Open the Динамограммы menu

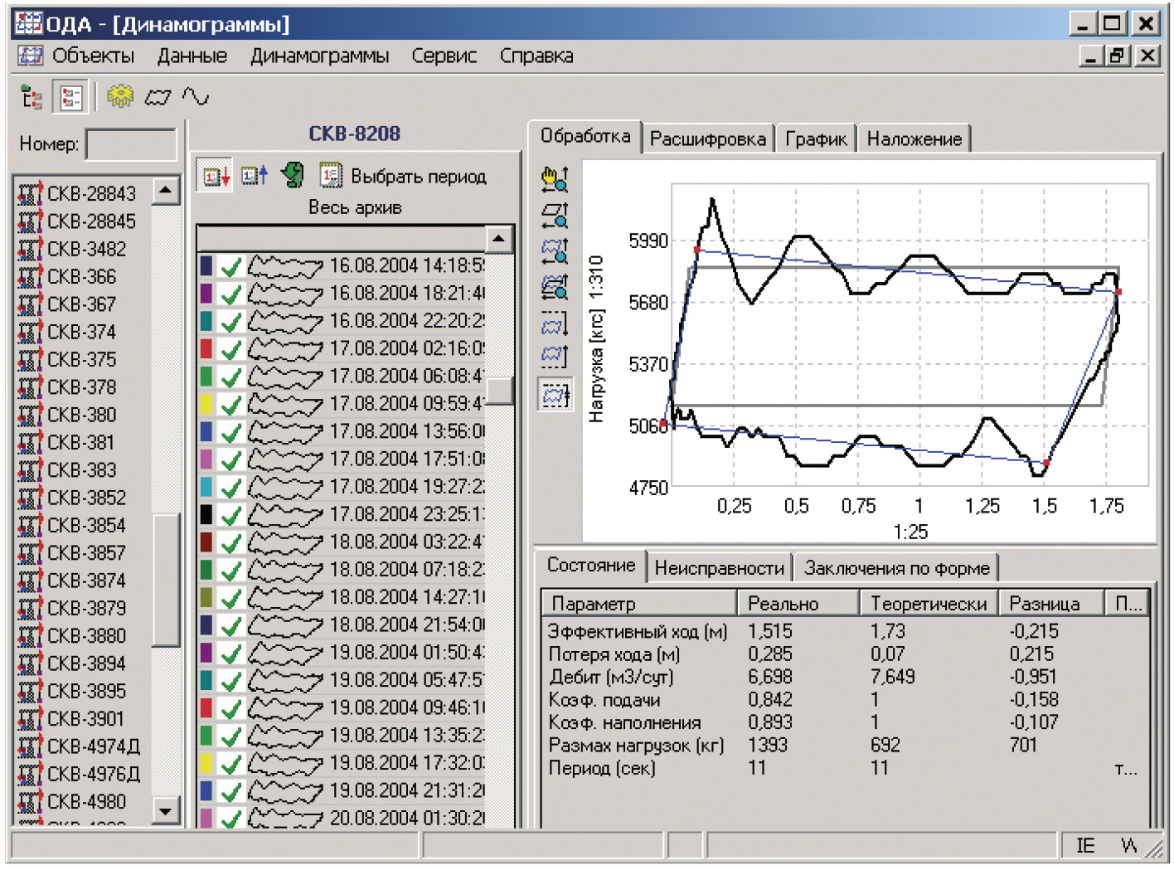coord(320,56)
